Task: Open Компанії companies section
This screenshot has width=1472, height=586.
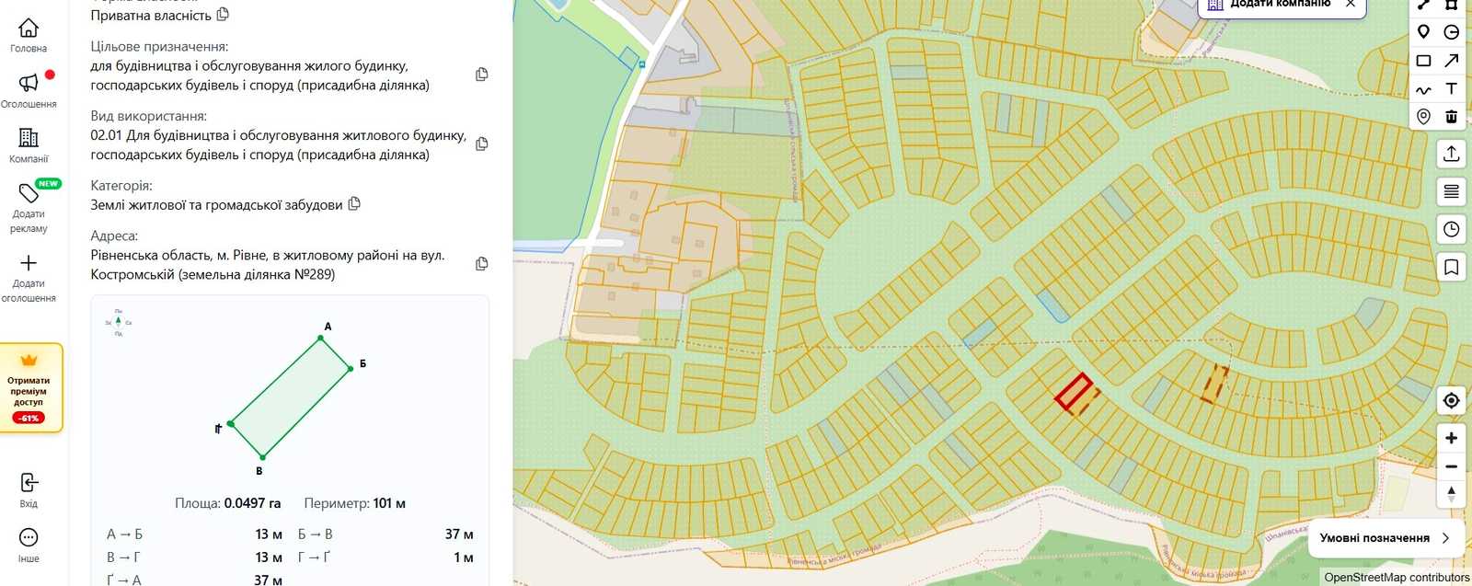Action: click(x=29, y=145)
